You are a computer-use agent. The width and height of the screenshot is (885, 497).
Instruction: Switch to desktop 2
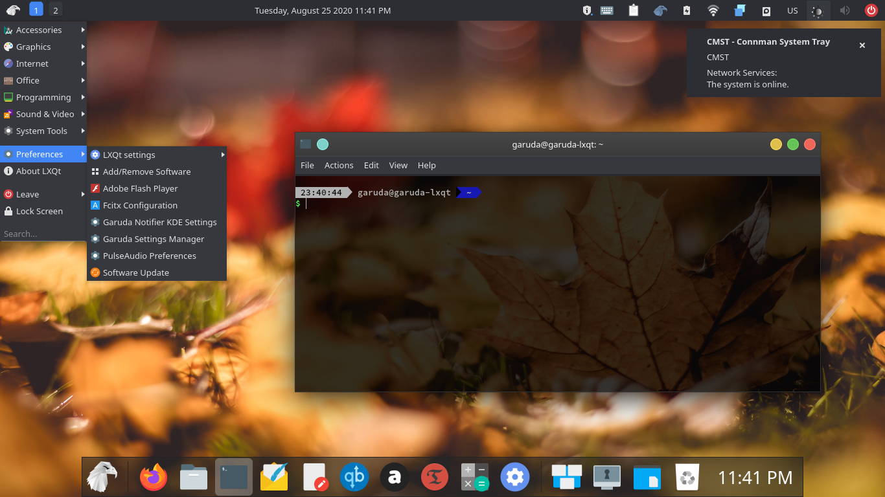pyautogui.click(x=56, y=10)
